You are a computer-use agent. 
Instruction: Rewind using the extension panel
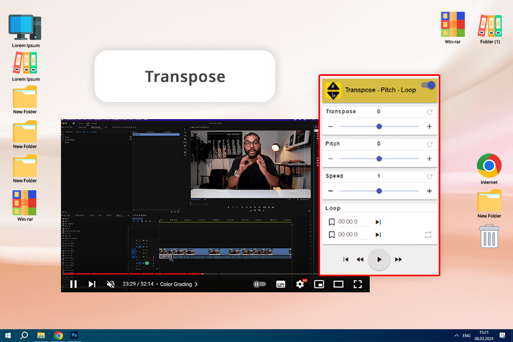coord(360,260)
